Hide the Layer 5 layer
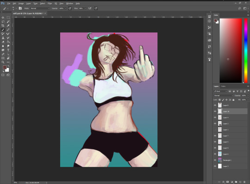Viewport: 250px width, 184px height. (215, 142)
